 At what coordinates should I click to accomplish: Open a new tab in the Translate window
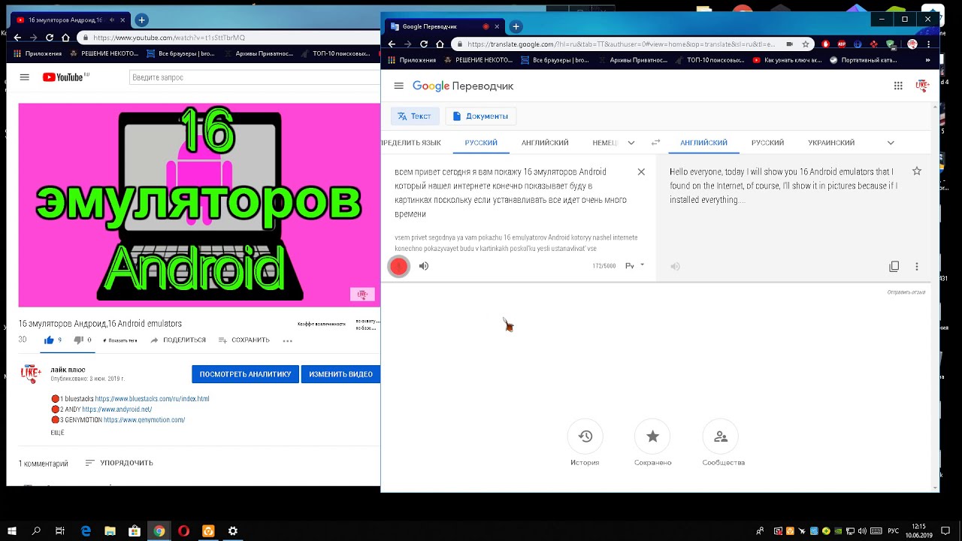516,26
